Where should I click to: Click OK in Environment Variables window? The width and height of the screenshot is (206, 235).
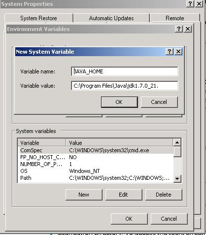(x=129, y=219)
